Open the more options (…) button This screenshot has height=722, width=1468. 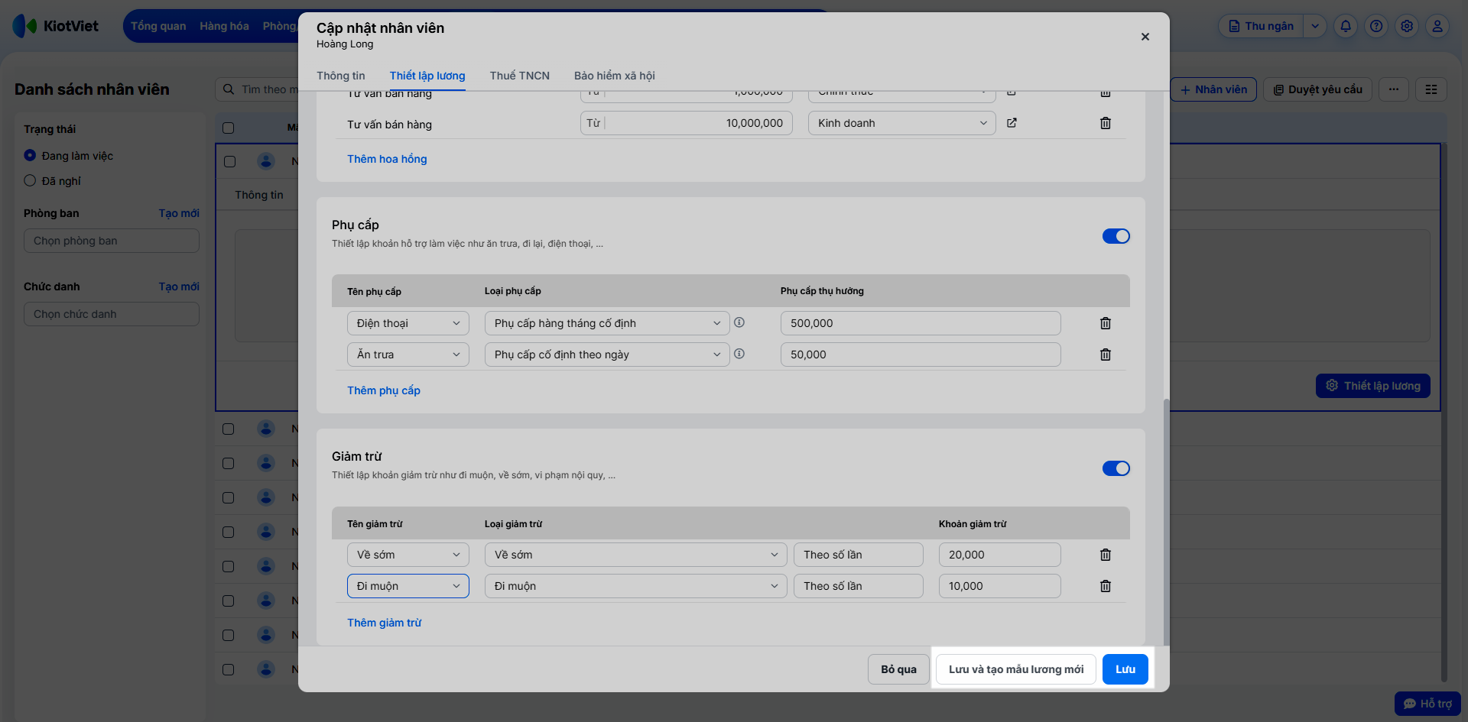tap(1394, 89)
